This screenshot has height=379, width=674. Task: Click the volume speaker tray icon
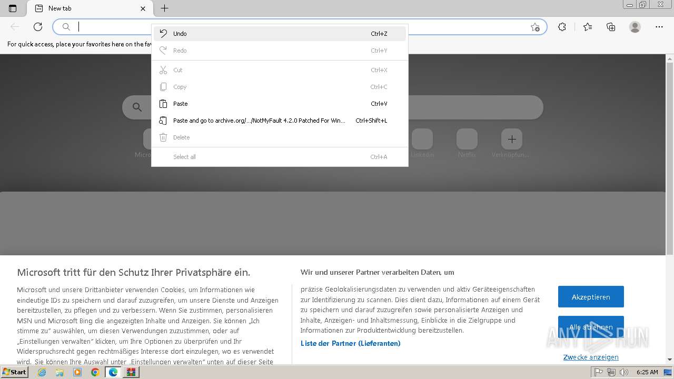pyautogui.click(x=624, y=372)
